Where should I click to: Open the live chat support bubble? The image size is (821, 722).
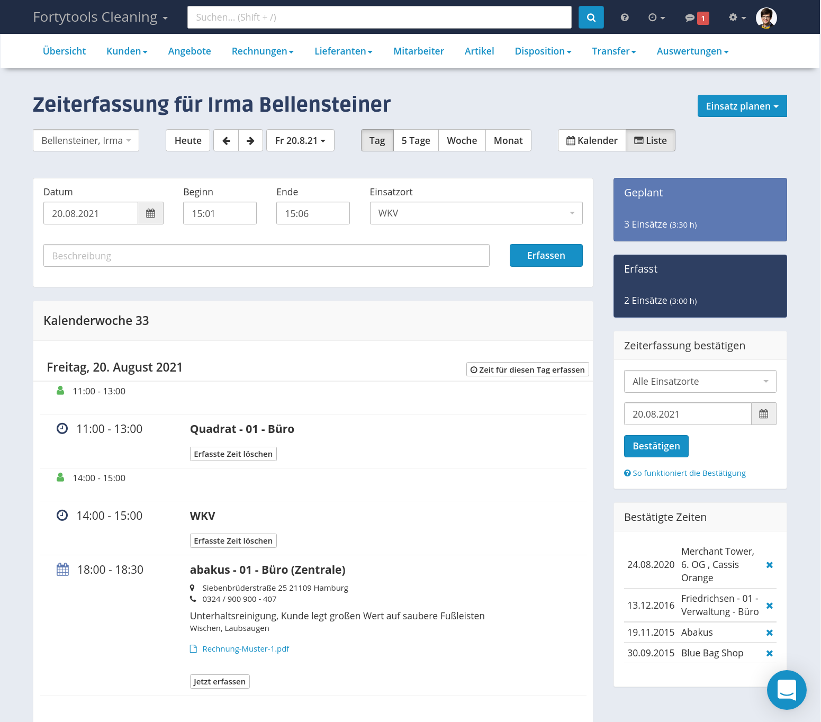(x=787, y=690)
